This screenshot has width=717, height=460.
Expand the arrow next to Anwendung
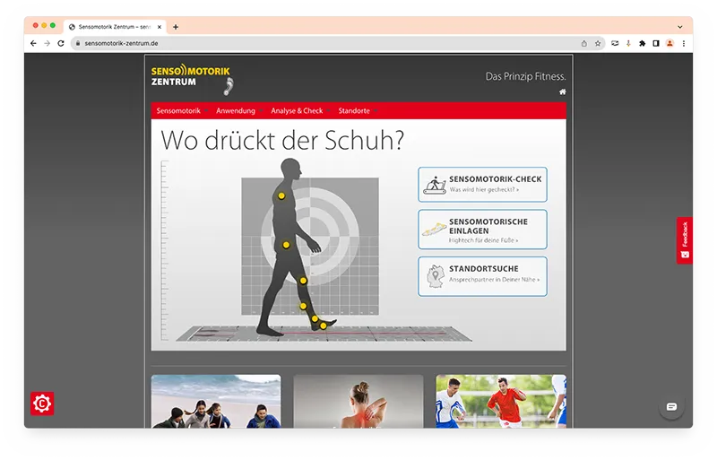261,111
